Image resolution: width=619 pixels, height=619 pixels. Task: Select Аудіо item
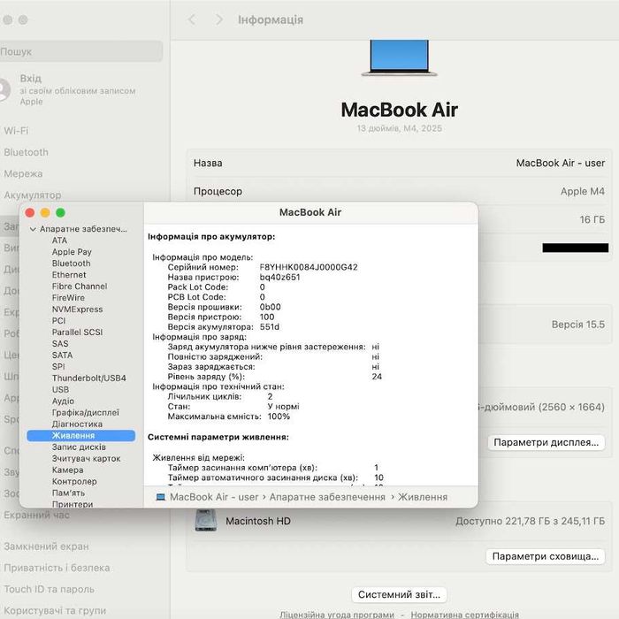coord(63,401)
